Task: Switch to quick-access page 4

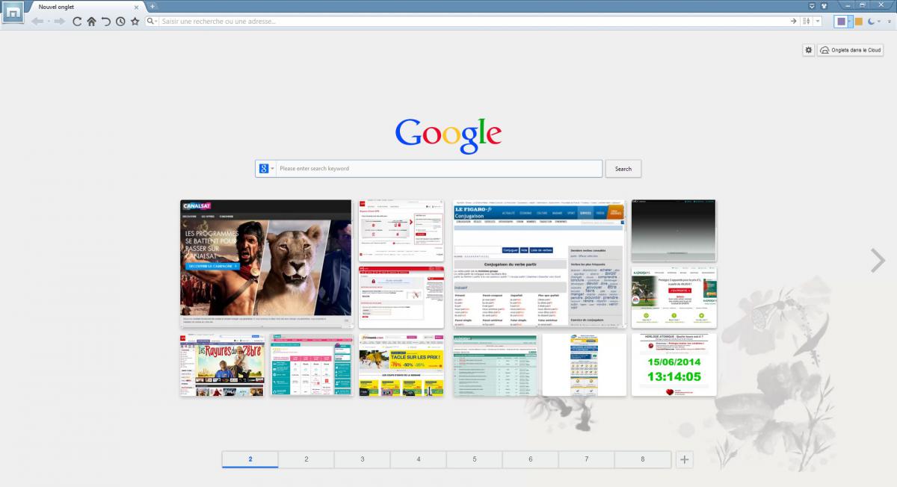Action: point(419,459)
